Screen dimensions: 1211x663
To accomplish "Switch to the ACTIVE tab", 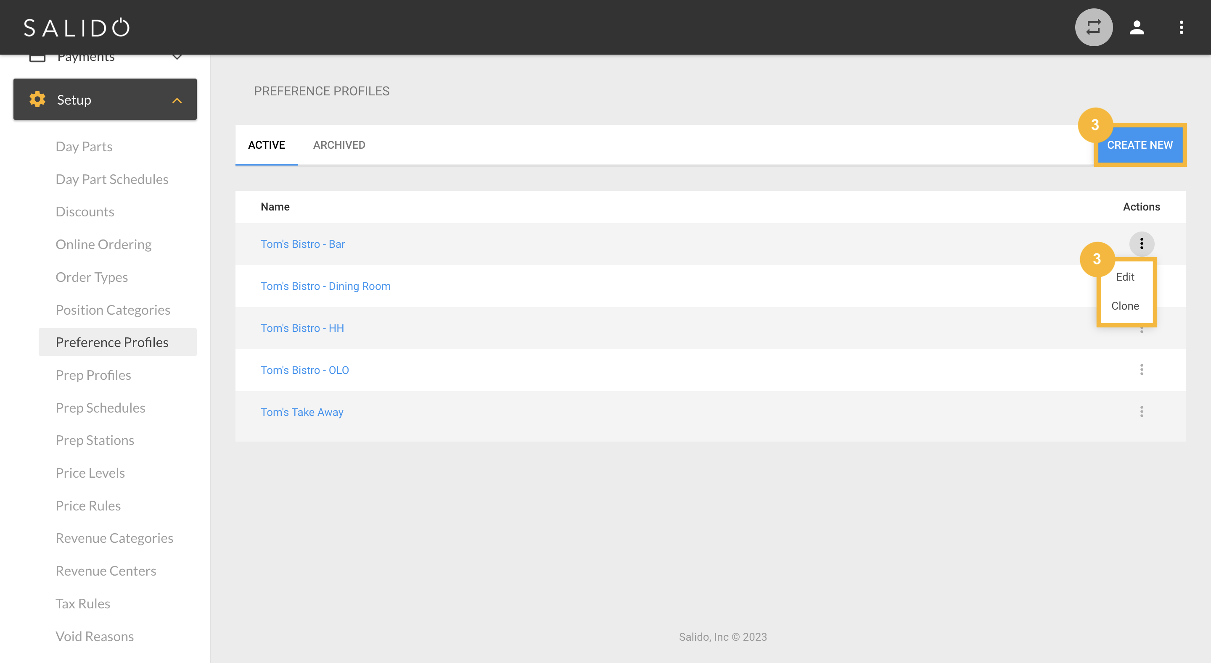I will (267, 145).
